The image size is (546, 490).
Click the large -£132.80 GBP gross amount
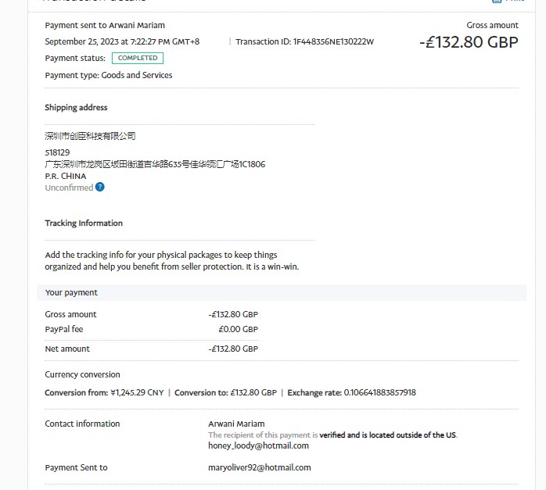coord(469,42)
